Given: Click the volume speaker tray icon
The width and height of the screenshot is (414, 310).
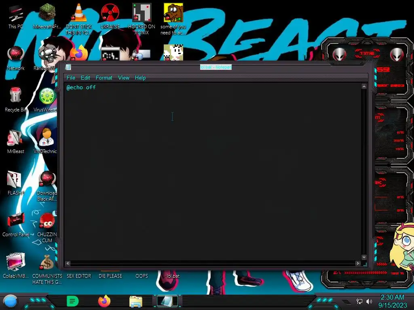Looking at the screenshot, I should pyautogui.click(x=369, y=301).
